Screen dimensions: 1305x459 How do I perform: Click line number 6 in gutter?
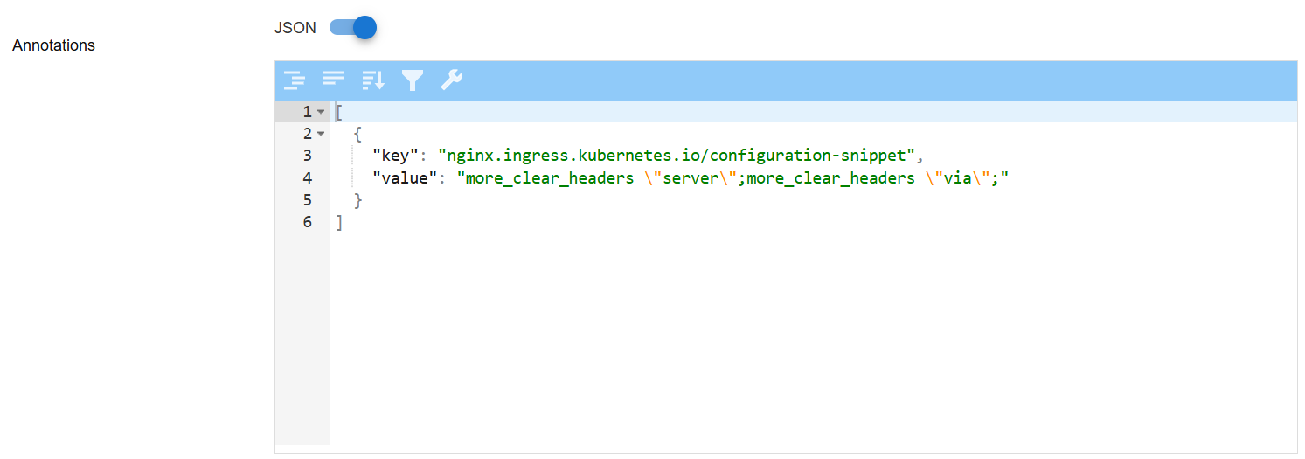(308, 222)
